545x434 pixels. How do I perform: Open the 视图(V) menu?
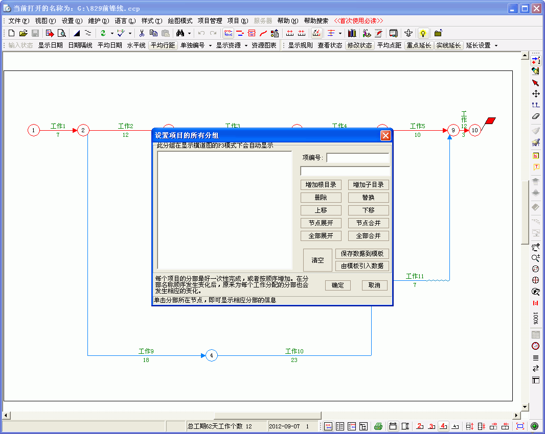click(x=45, y=21)
